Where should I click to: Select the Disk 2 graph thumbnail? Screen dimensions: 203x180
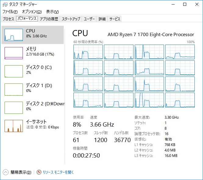coord(14,107)
